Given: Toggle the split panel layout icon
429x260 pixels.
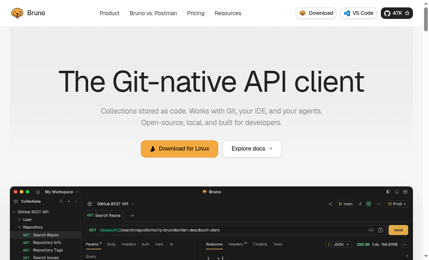Looking at the screenshot, I should [x=405, y=192].
